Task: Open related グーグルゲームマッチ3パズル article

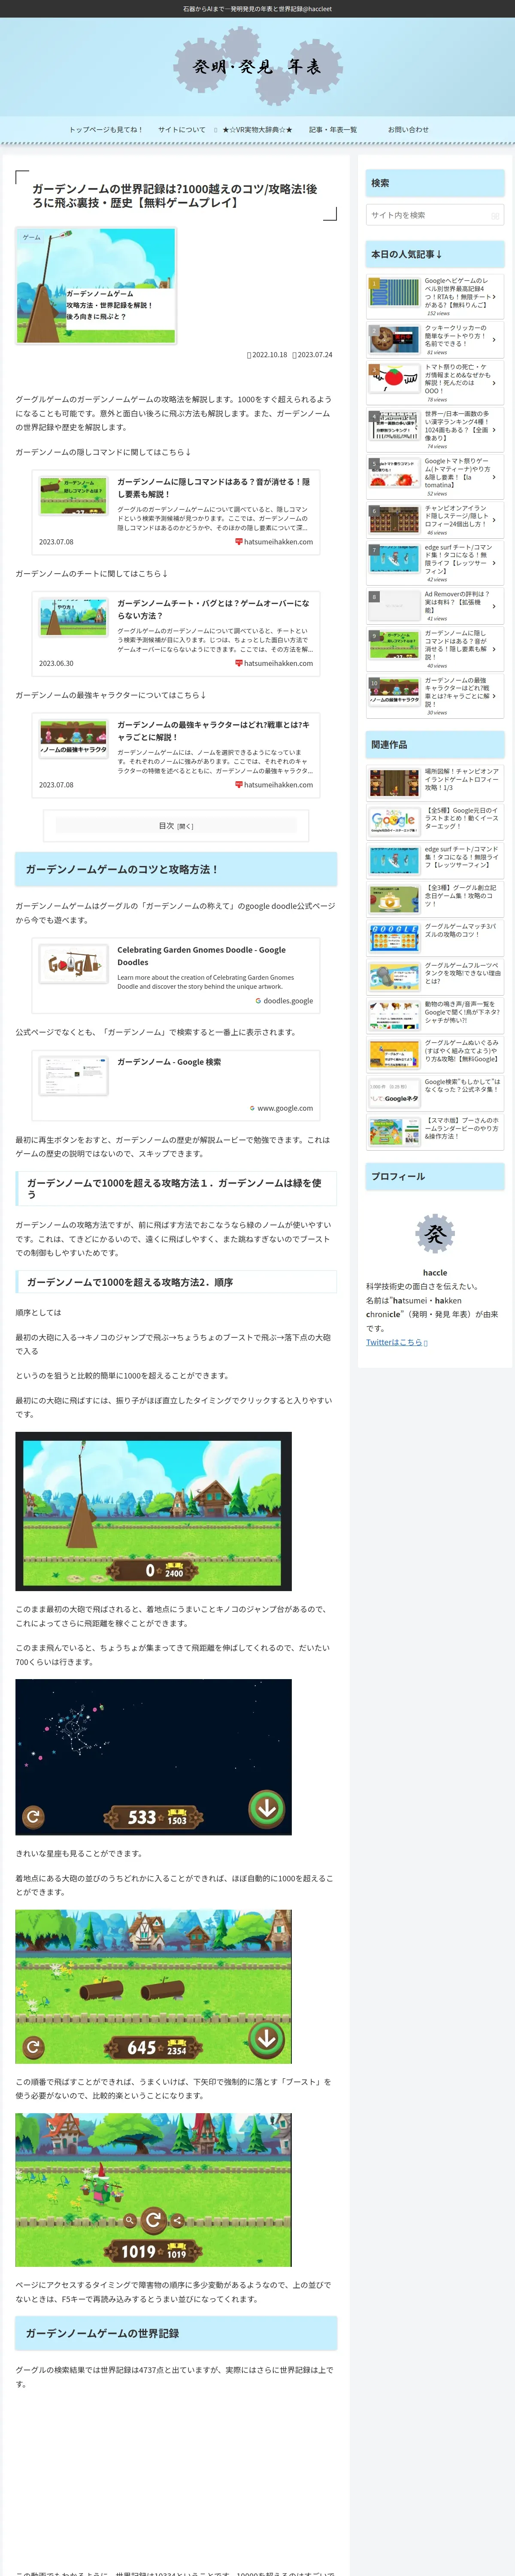Action: click(x=435, y=938)
